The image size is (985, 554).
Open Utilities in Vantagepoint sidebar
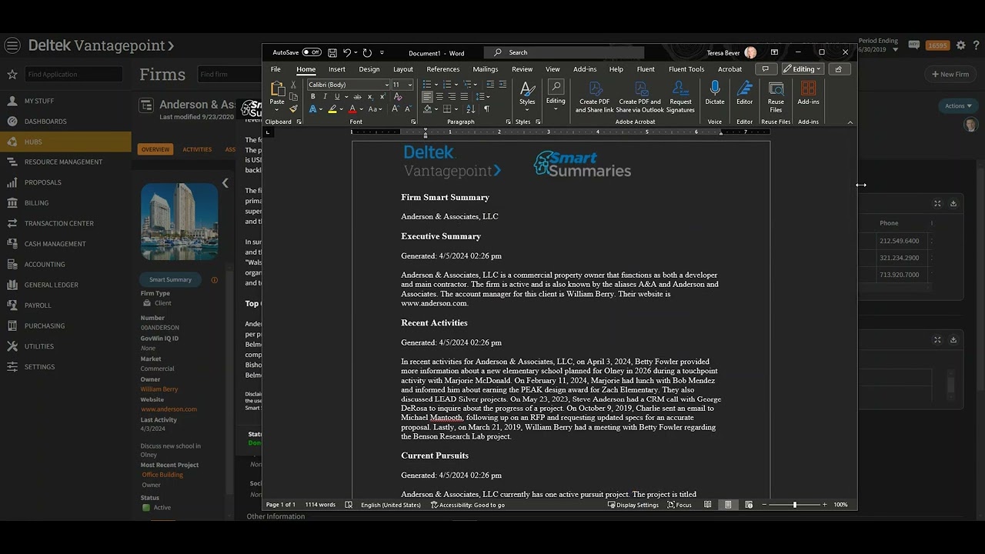(x=38, y=346)
